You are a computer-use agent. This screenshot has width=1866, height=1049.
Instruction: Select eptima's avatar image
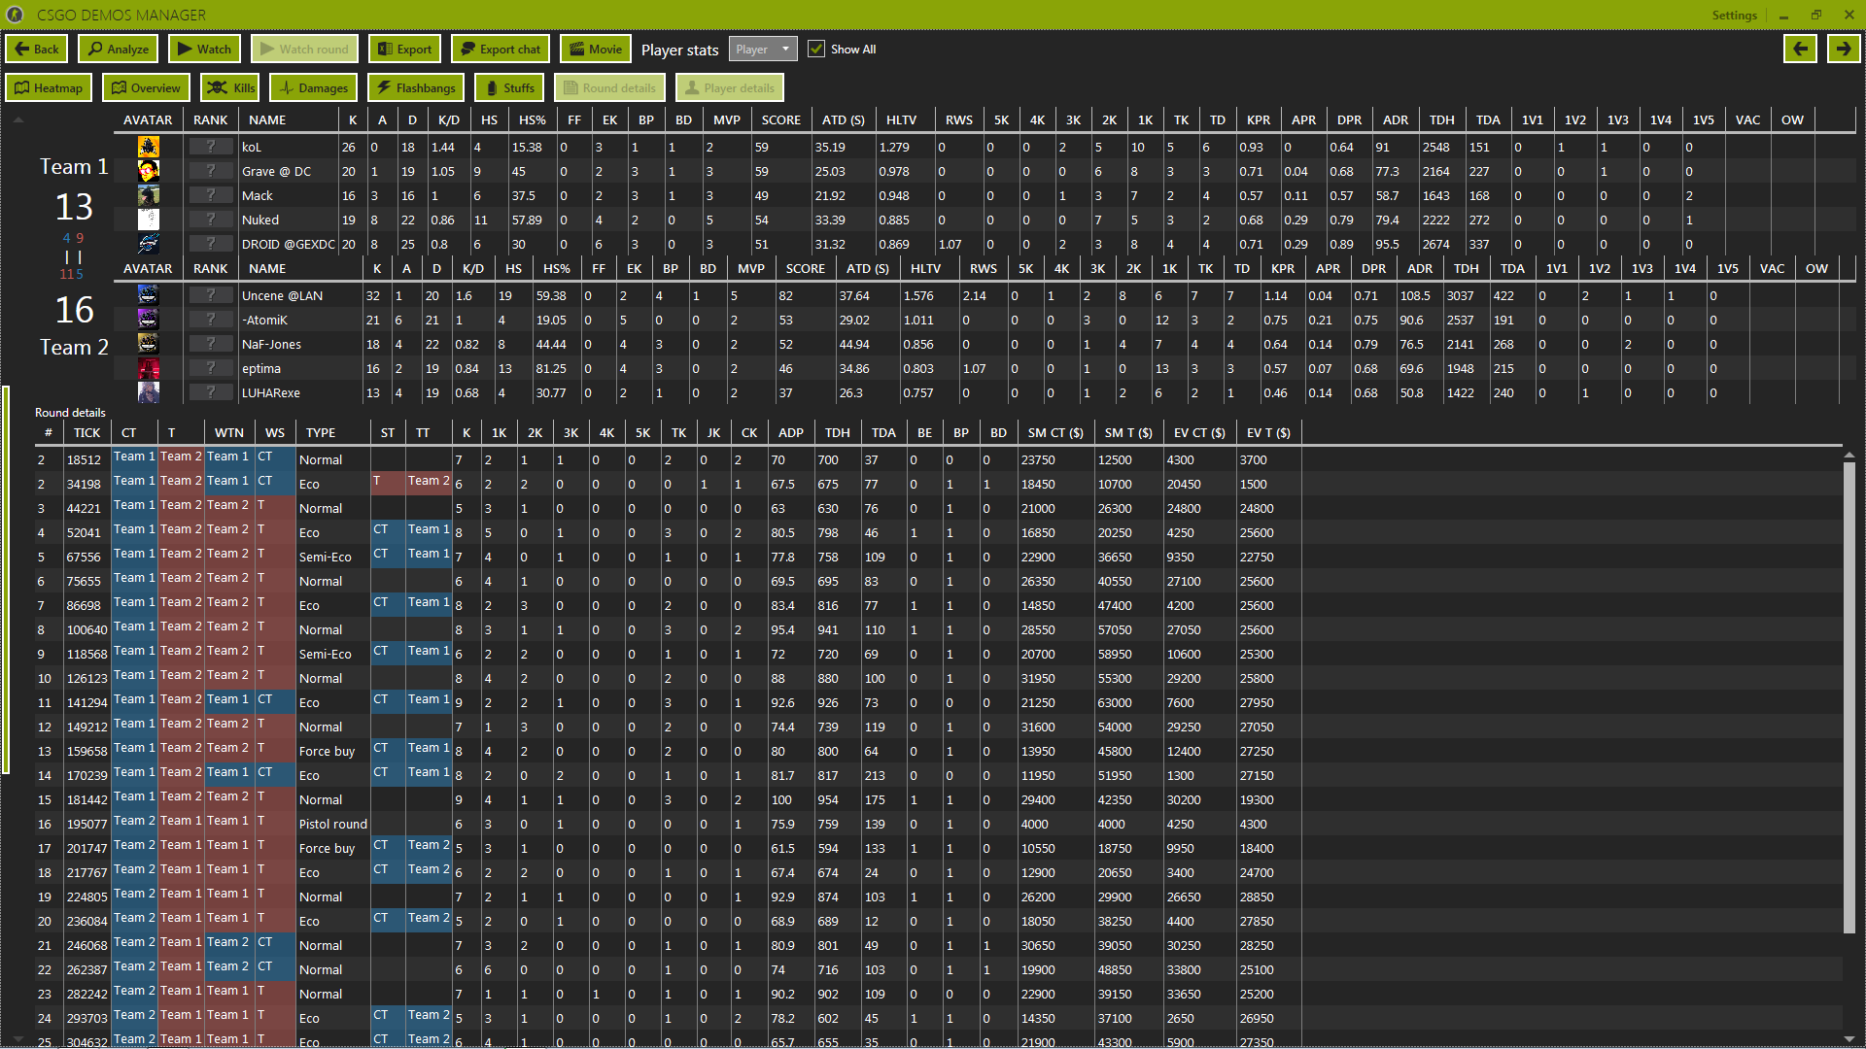148,368
